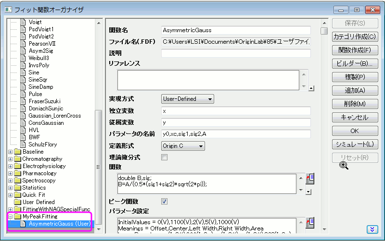The image size is (385, 241).
Task: Click the リファレンス text area
Action: pos(208,80)
